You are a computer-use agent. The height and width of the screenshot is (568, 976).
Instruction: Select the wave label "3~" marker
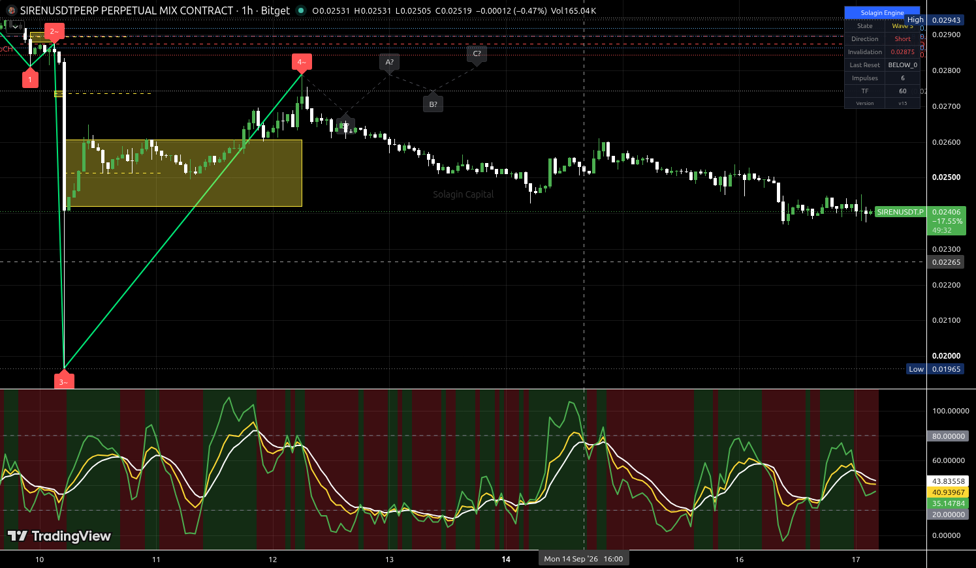63,381
